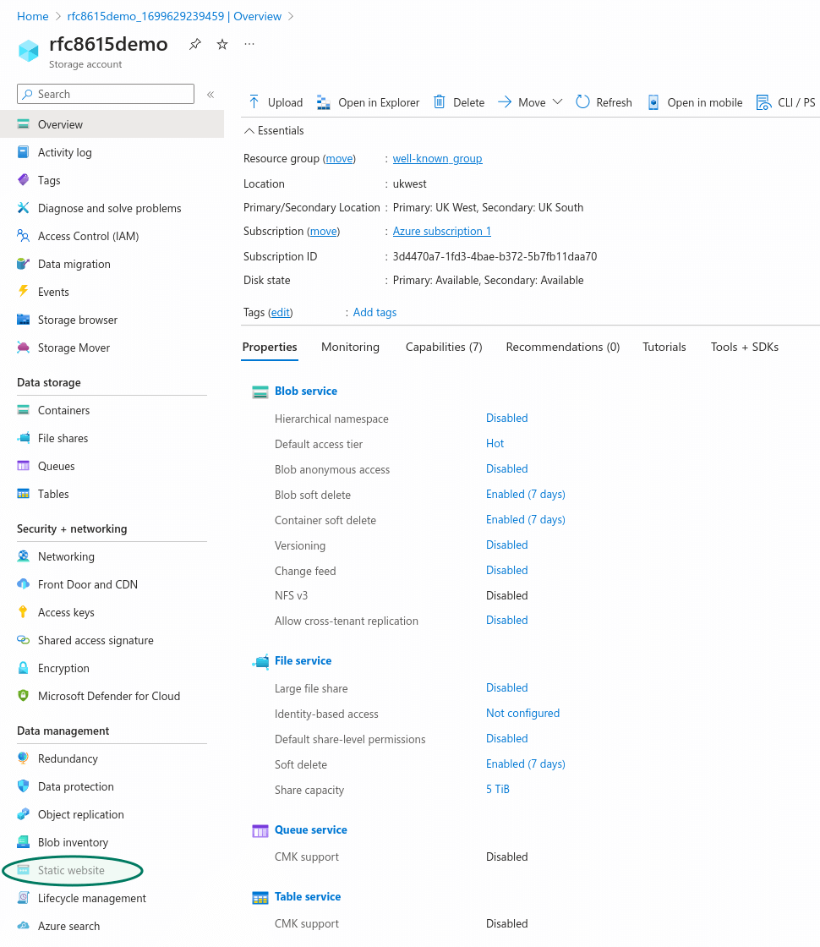Open the more options ellipsis menu
820x947 pixels.
tap(249, 44)
